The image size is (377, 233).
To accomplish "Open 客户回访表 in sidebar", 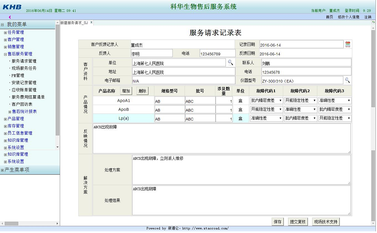I will point(22,104).
